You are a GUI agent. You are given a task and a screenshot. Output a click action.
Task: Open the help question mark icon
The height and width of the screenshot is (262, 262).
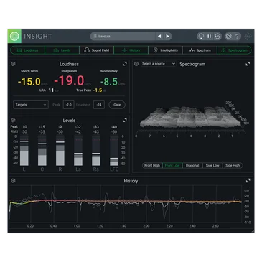[x=237, y=37]
